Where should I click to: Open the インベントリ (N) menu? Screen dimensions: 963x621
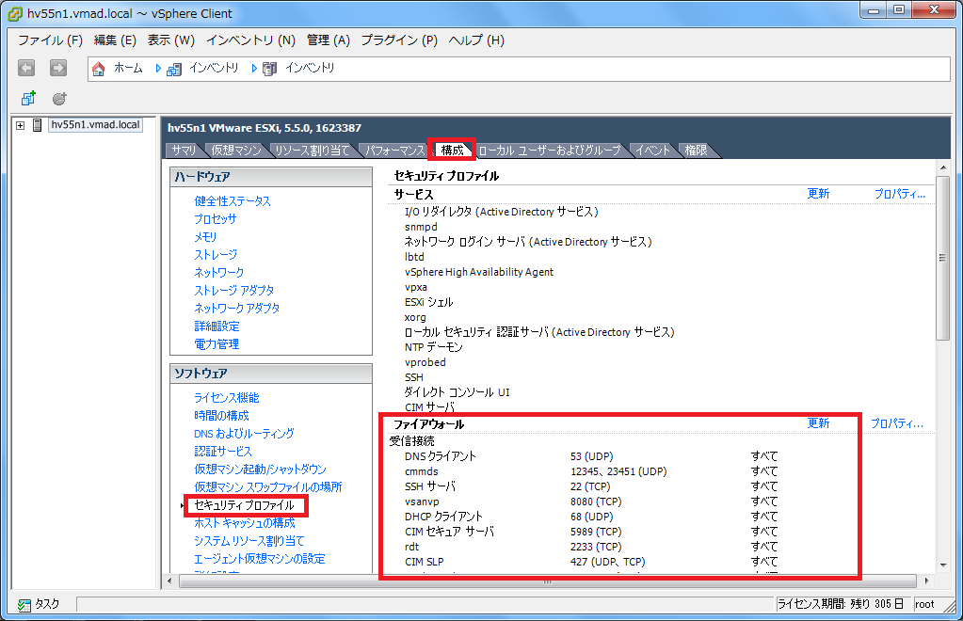point(250,40)
